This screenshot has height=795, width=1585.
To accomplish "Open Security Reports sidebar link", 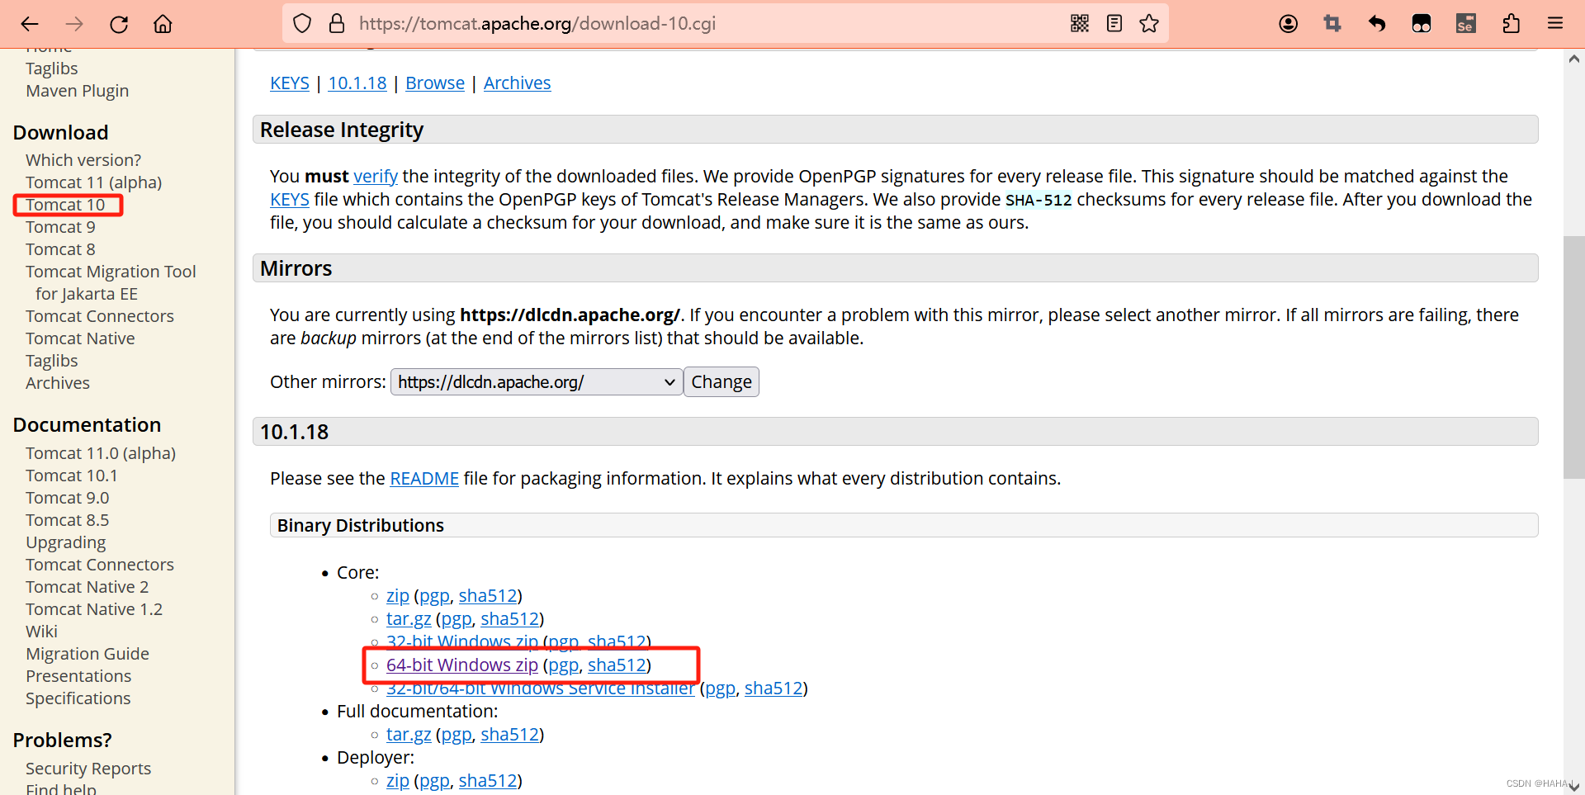I will pos(88,769).
